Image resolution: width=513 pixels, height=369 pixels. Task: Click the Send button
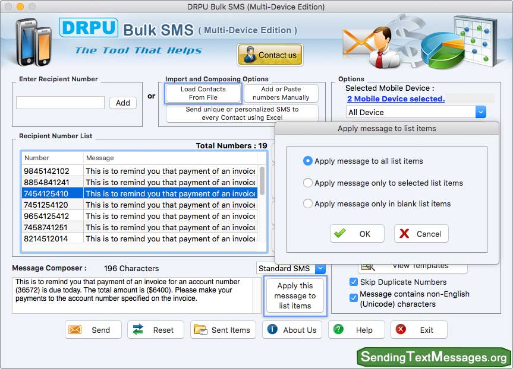pos(93,329)
